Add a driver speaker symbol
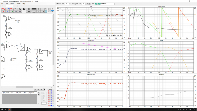 pos(39,12)
